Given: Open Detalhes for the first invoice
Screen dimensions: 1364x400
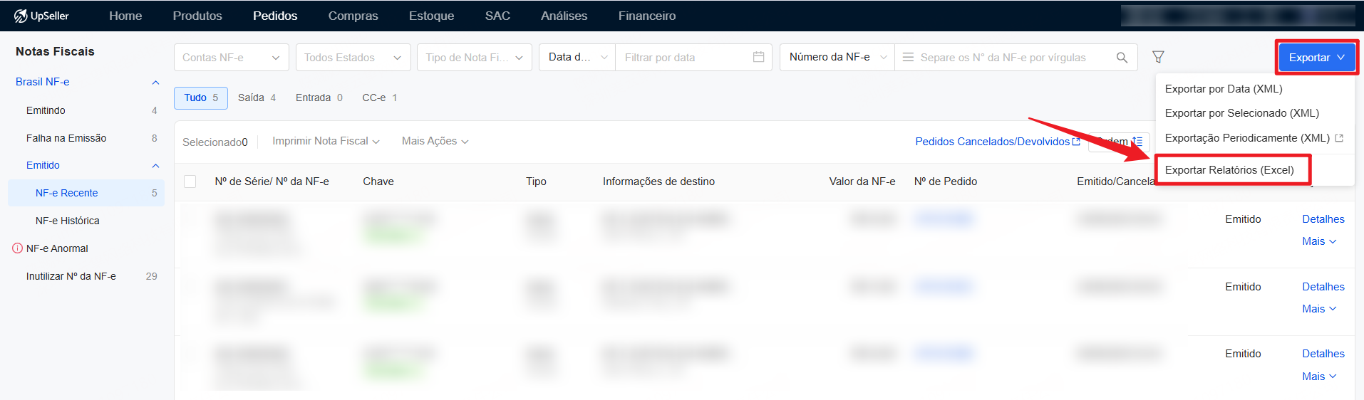Looking at the screenshot, I should [1323, 219].
